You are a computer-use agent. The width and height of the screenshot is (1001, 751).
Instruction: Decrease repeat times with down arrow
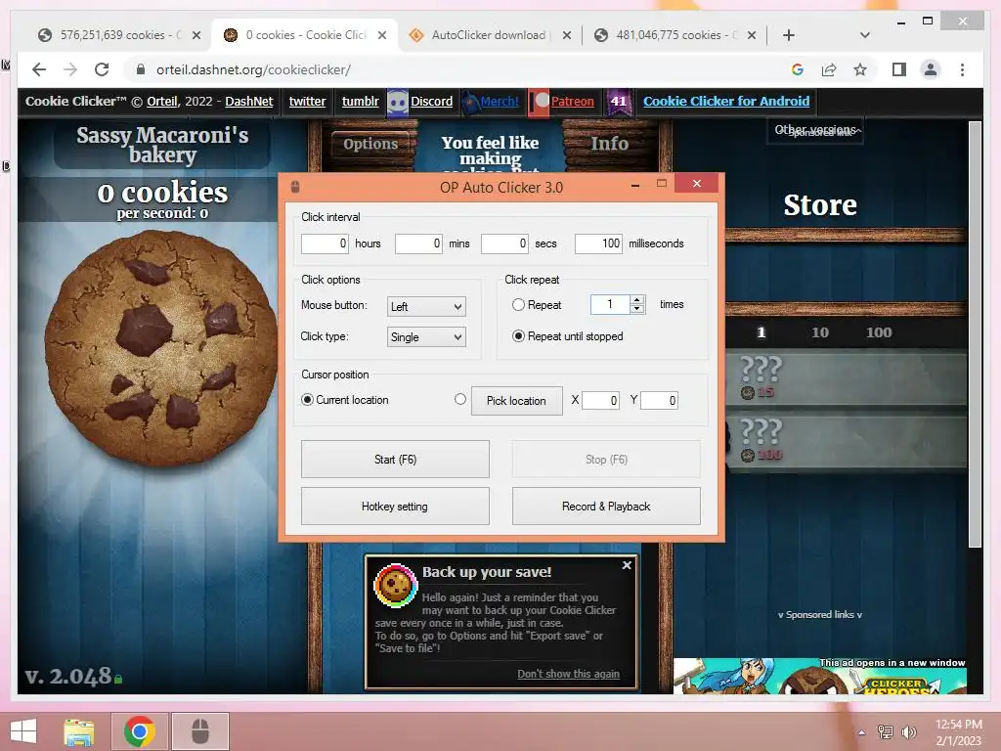637,309
